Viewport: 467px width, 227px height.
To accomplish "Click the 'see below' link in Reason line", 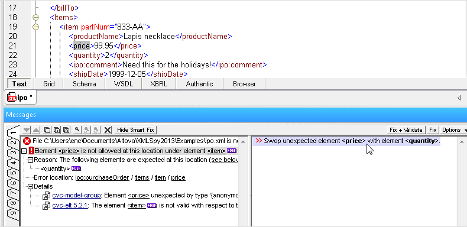I will (x=225, y=160).
